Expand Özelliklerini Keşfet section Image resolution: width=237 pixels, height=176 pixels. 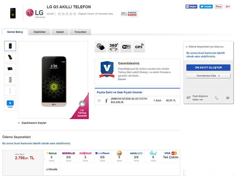click(33, 123)
